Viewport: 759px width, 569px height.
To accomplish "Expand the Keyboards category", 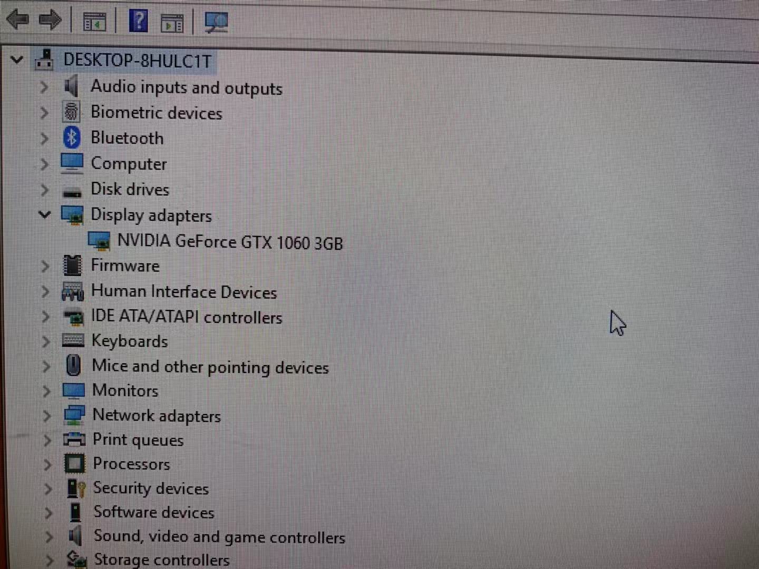I will click(46, 341).
